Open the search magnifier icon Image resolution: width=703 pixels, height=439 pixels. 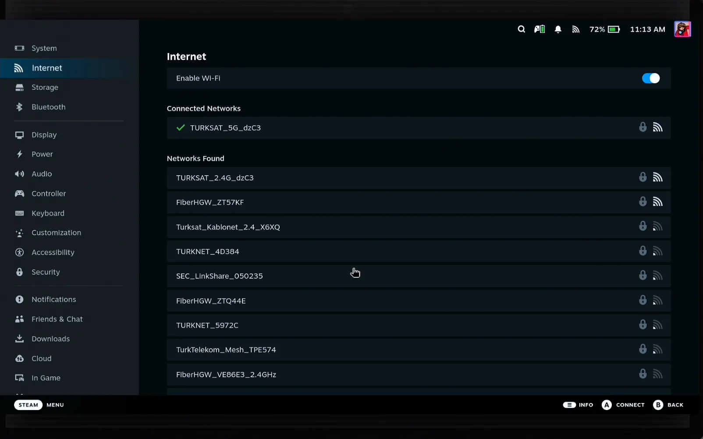point(521,29)
